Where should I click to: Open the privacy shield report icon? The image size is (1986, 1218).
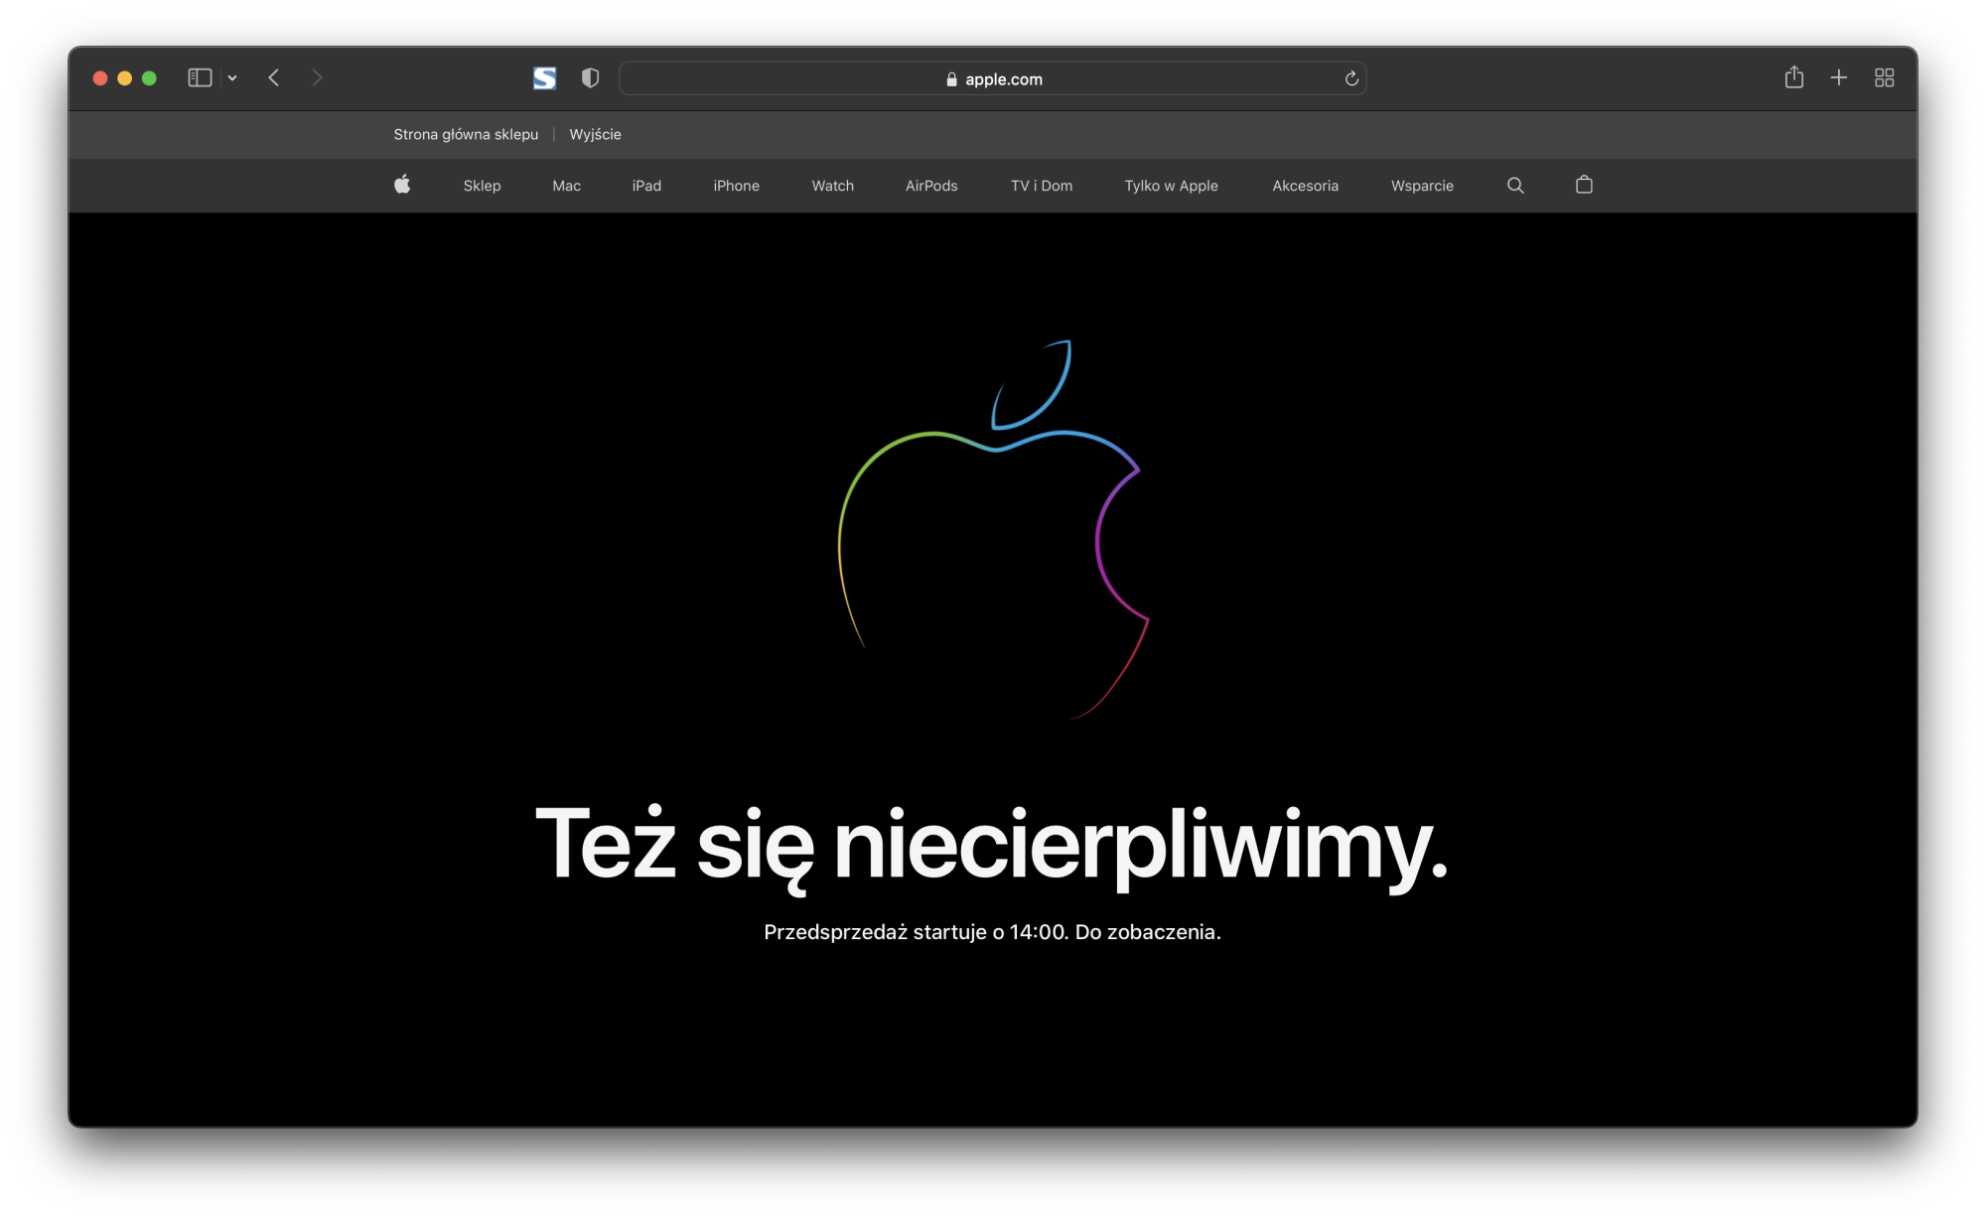(x=590, y=77)
